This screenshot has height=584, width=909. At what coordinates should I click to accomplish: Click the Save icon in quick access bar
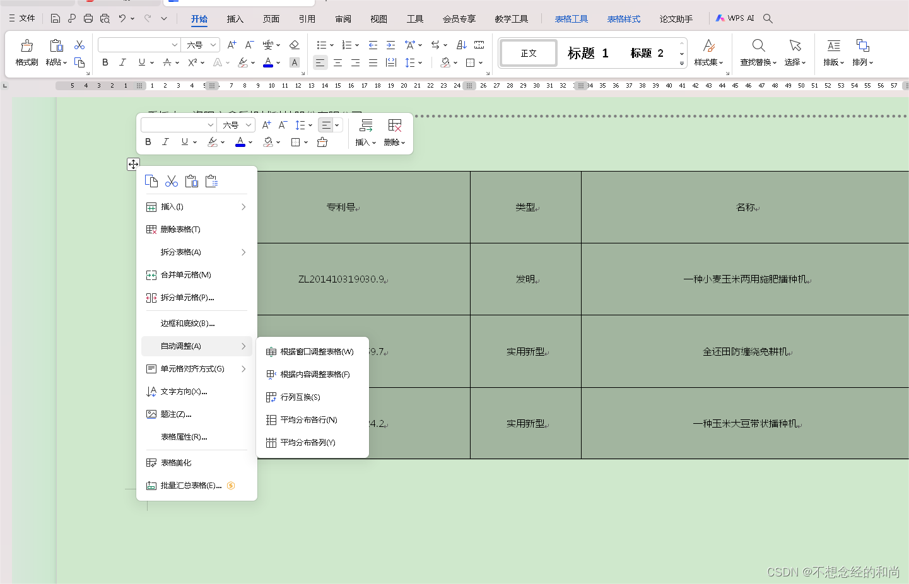(56, 18)
